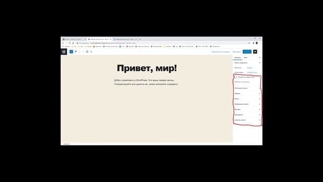Bookmark this page with star icon
The height and width of the screenshot is (182, 323).
pyautogui.click(x=249, y=43)
